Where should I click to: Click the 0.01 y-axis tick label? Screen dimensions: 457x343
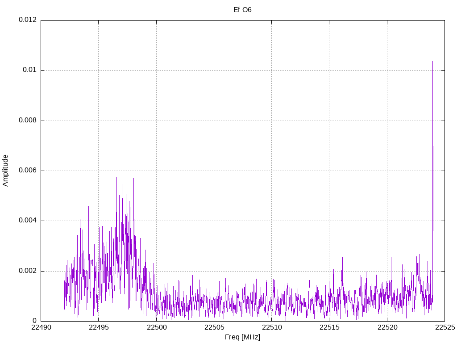point(30,70)
